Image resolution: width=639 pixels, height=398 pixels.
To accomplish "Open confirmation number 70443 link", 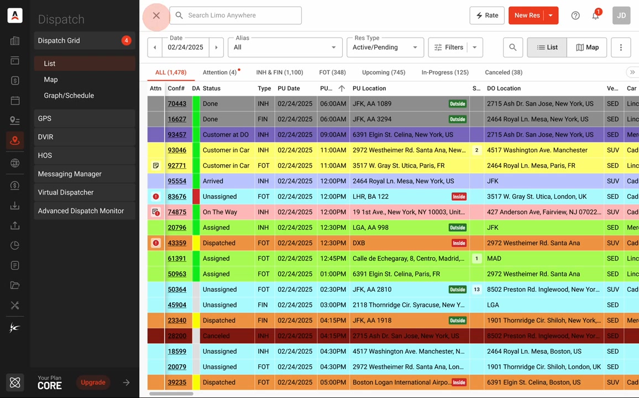I will tap(177, 104).
